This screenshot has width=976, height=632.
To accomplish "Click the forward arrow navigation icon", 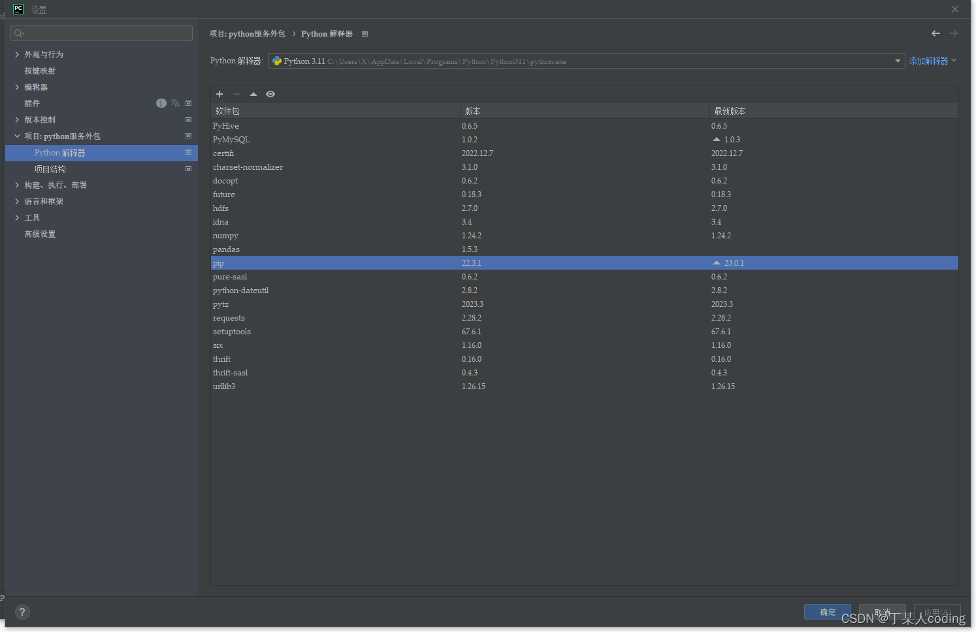I will tap(953, 33).
